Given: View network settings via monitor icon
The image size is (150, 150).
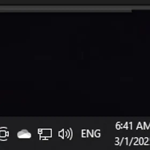Looking at the screenshot, I should 45,134.
